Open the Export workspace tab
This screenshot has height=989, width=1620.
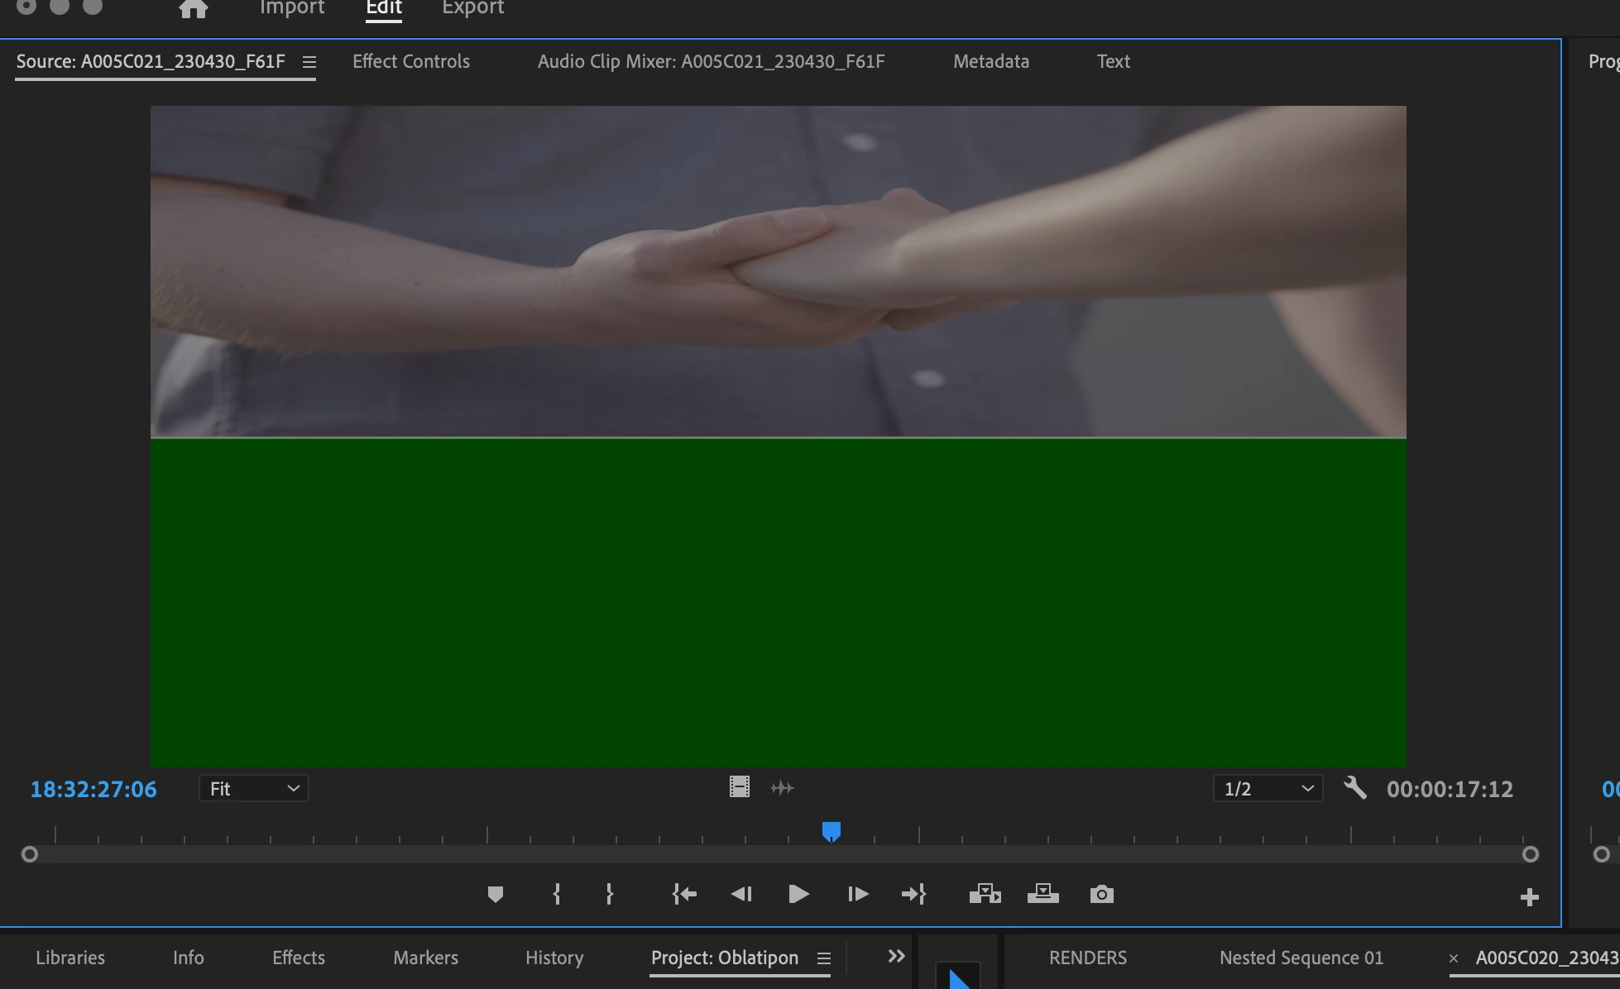click(x=472, y=8)
